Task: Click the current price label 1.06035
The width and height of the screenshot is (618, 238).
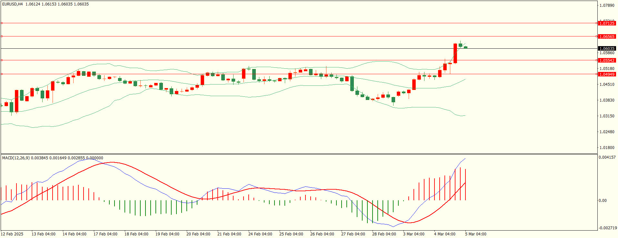Action: coord(607,49)
